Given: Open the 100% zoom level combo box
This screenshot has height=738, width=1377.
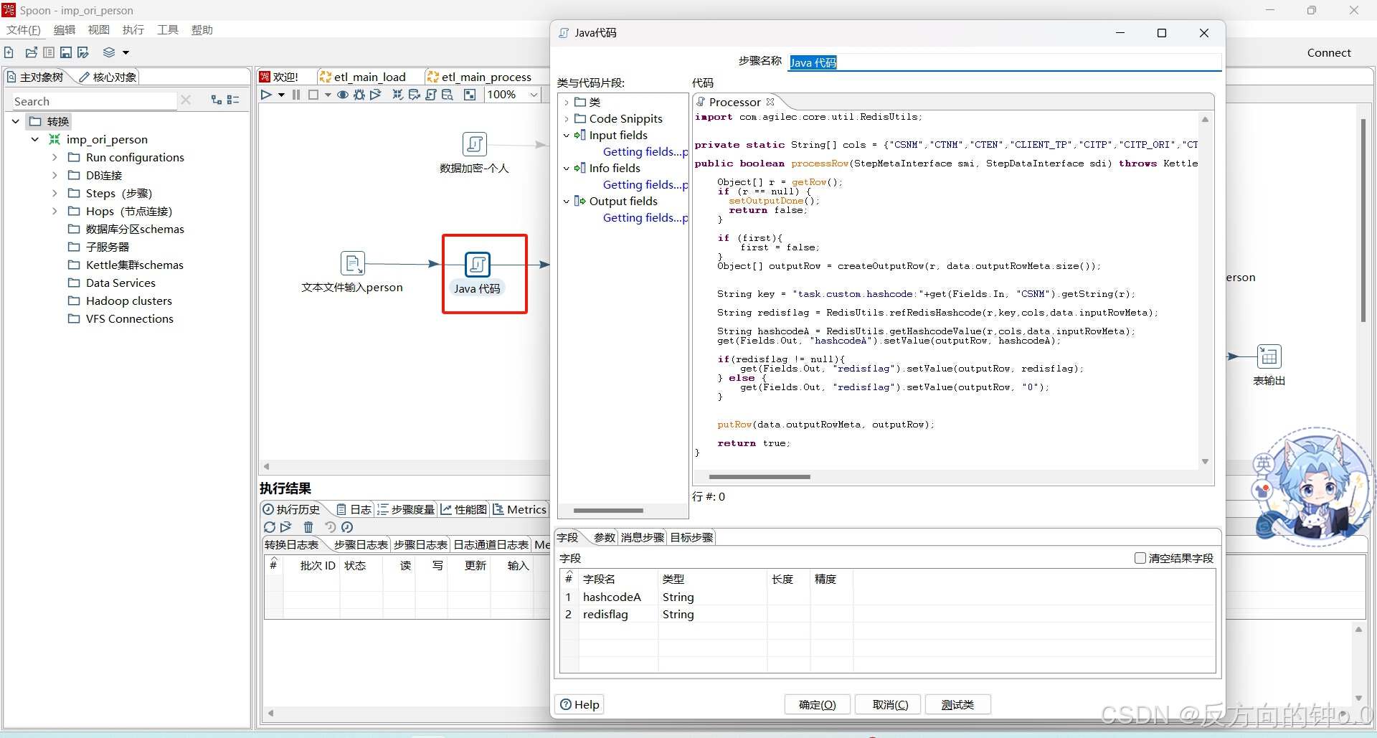Looking at the screenshot, I should (x=513, y=95).
